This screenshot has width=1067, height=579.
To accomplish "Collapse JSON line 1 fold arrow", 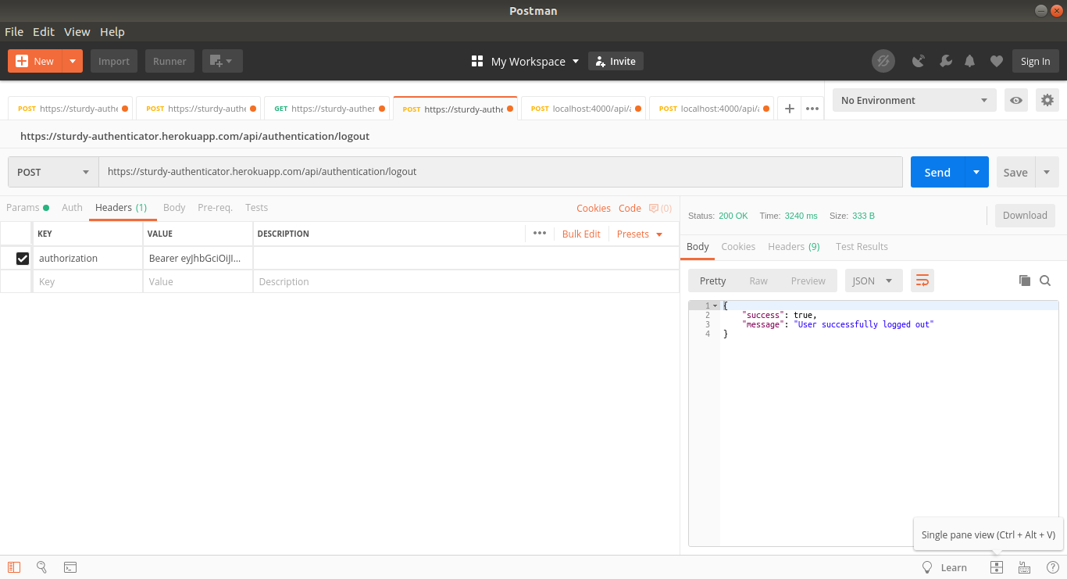I will tap(715, 306).
